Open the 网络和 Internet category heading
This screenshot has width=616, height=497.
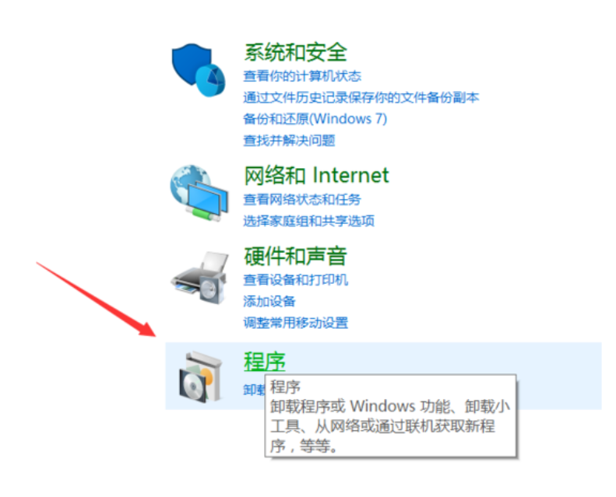[x=316, y=175]
